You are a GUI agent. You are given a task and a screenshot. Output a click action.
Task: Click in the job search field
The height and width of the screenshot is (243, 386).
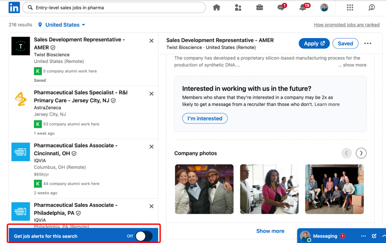[114, 8]
